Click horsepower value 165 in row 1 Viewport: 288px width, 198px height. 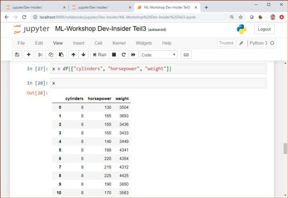[x=108, y=116]
